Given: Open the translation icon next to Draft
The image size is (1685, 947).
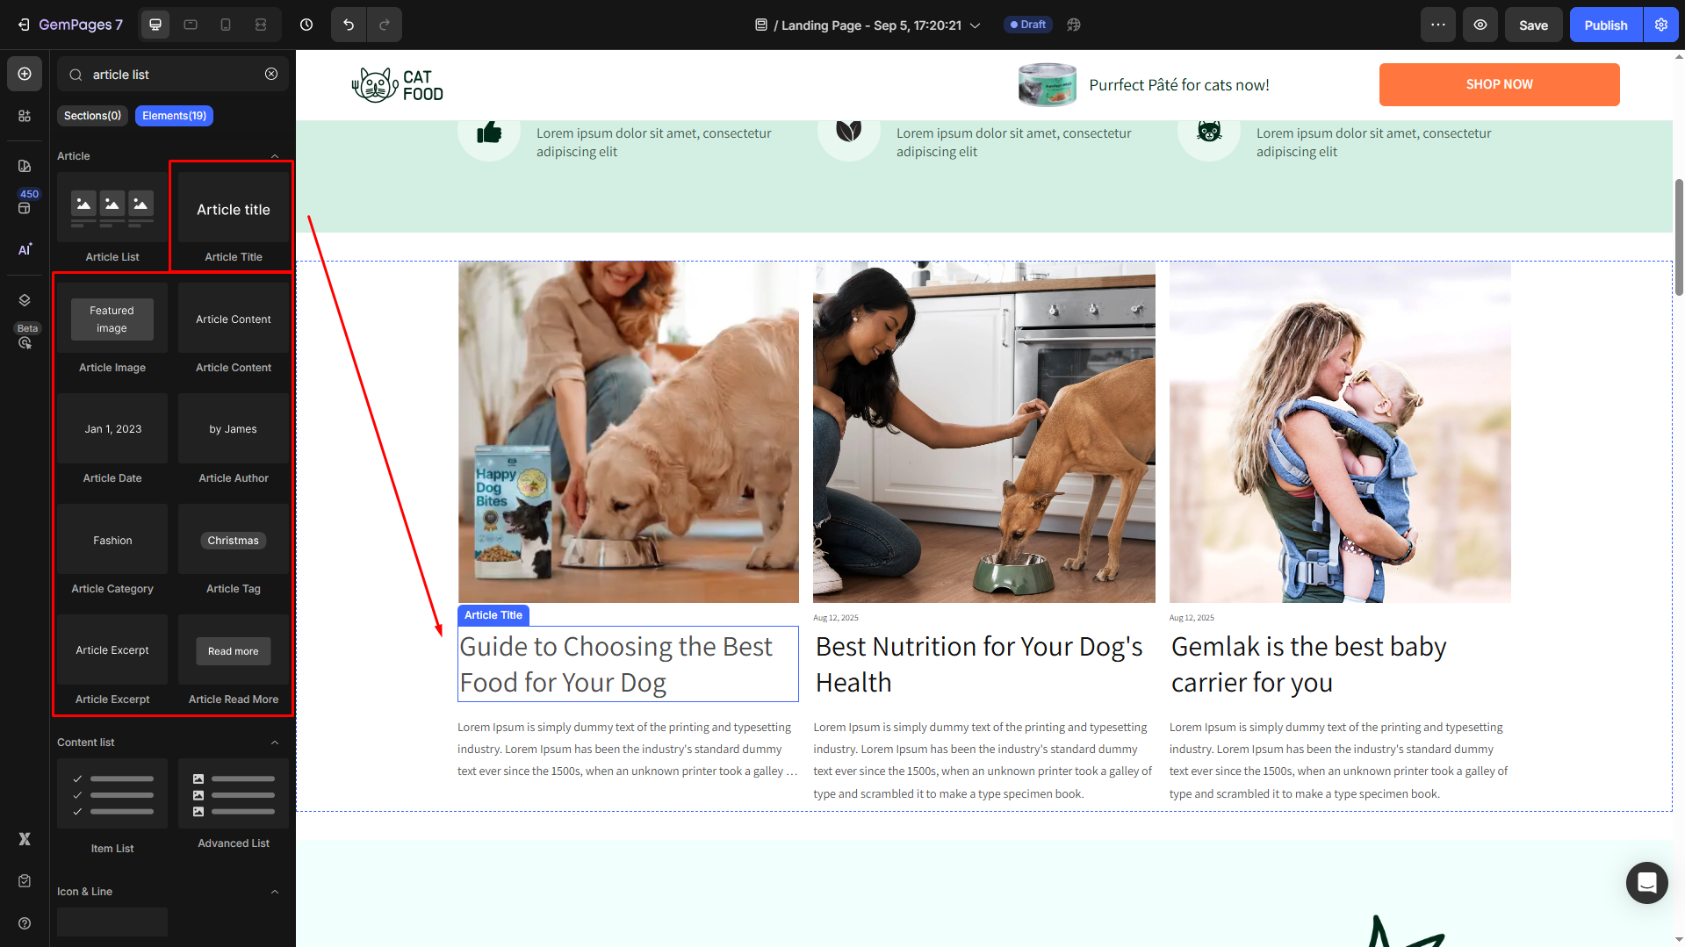Looking at the screenshot, I should pos(1074,25).
